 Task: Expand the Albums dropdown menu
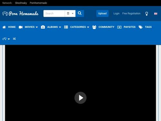[x=54, y=27]
